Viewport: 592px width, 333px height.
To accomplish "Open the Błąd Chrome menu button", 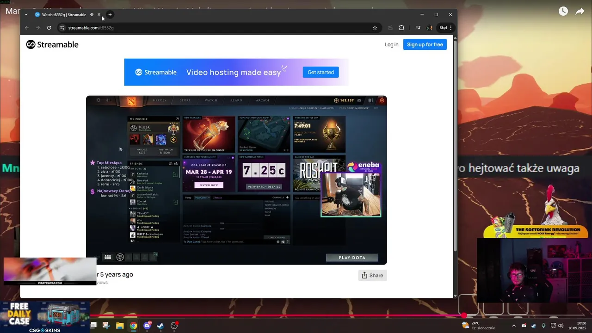I will [x=446, y=28].
